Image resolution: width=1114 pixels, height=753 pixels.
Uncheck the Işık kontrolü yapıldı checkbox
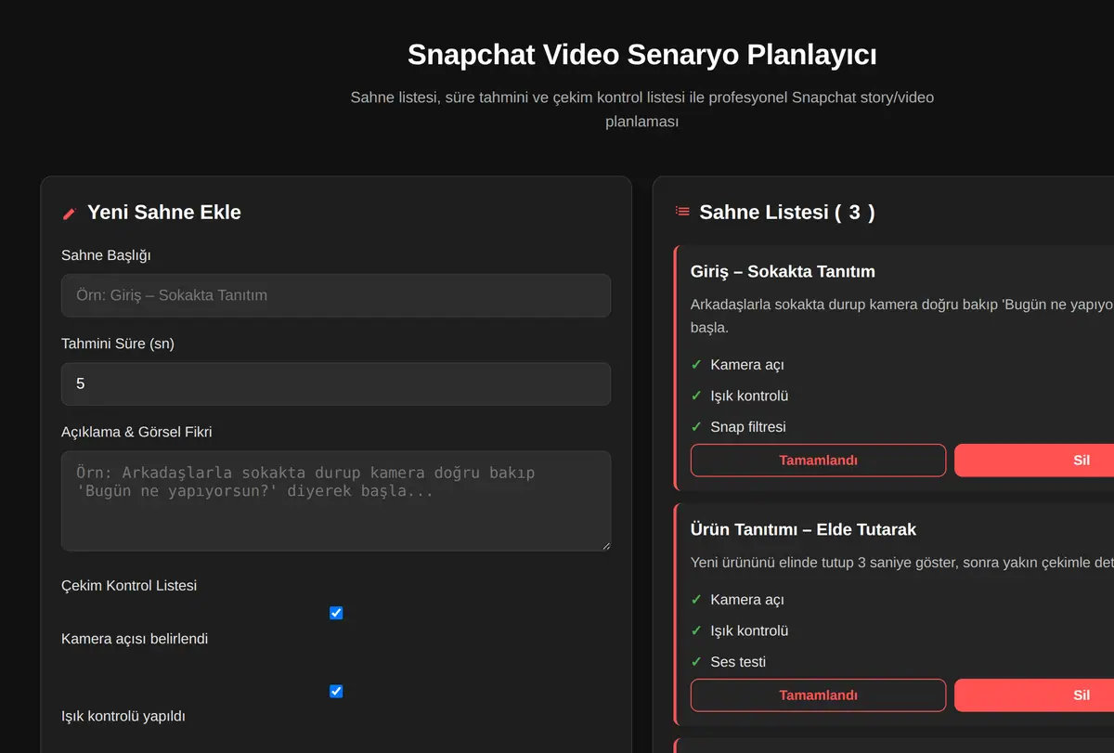tap(336, 691)
